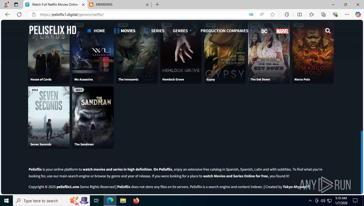Image resolution: width=364 pixels, height=206 pixels.
Task: Open the favorites list
Action: pyautogui.click(x=312, y=14)
